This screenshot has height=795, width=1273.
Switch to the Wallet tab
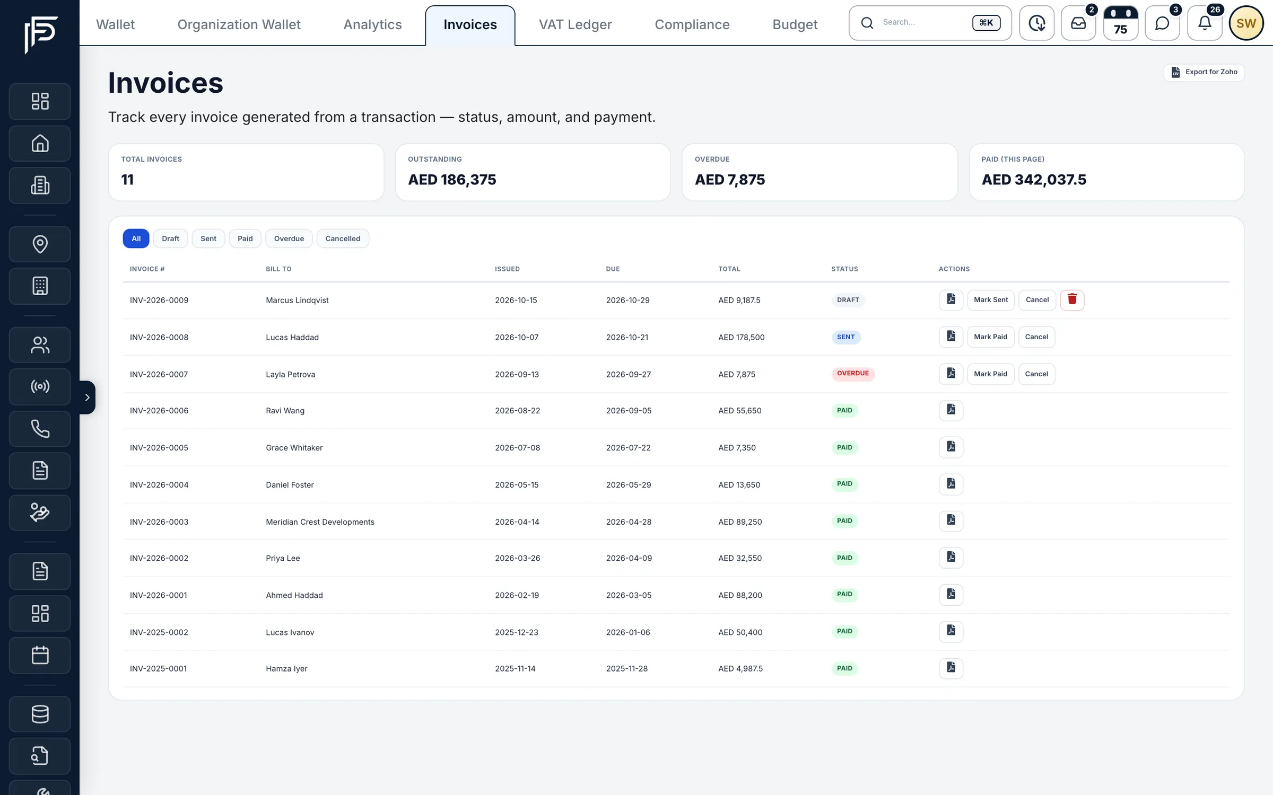(115, 24)
